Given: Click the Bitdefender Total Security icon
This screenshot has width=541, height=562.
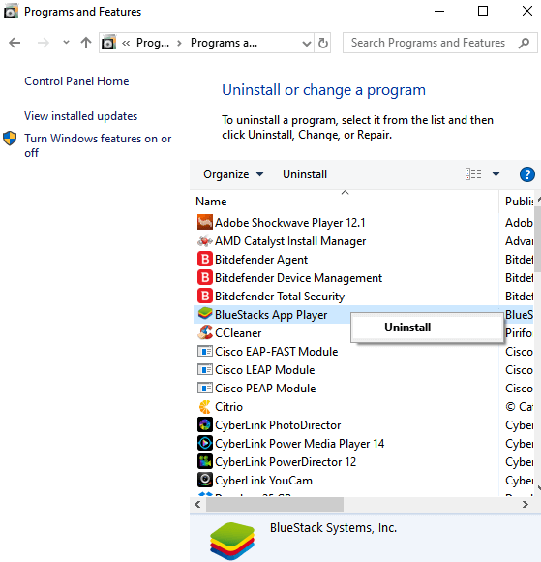Looking at the screenshot, I should [205, 297].
